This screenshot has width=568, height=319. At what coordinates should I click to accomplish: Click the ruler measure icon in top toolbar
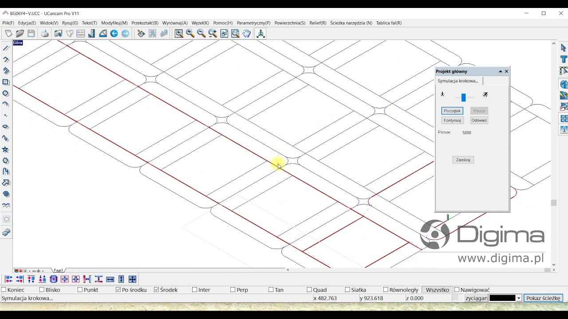click(x=92, y=34)
